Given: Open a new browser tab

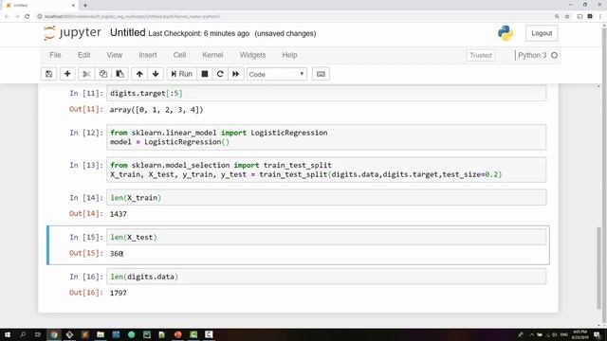Looking at the screenshot, I should [x=85, y=6].
